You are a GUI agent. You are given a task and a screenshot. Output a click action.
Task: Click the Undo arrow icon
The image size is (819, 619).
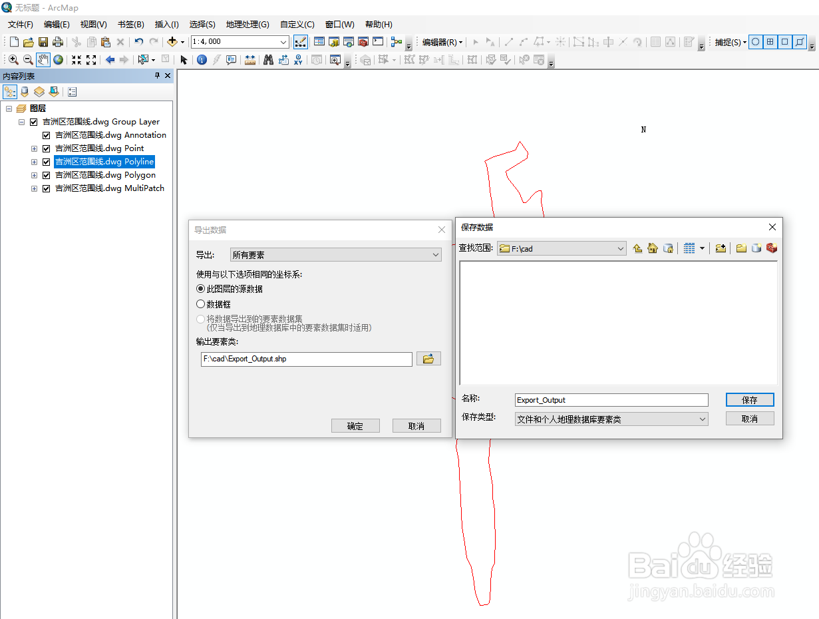tap(138, 42)
